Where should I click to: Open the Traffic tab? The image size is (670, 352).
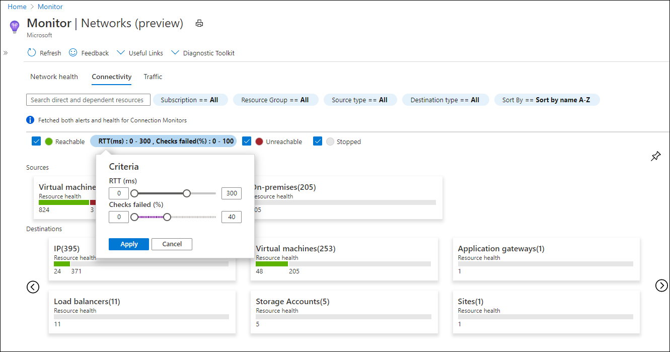153,77
